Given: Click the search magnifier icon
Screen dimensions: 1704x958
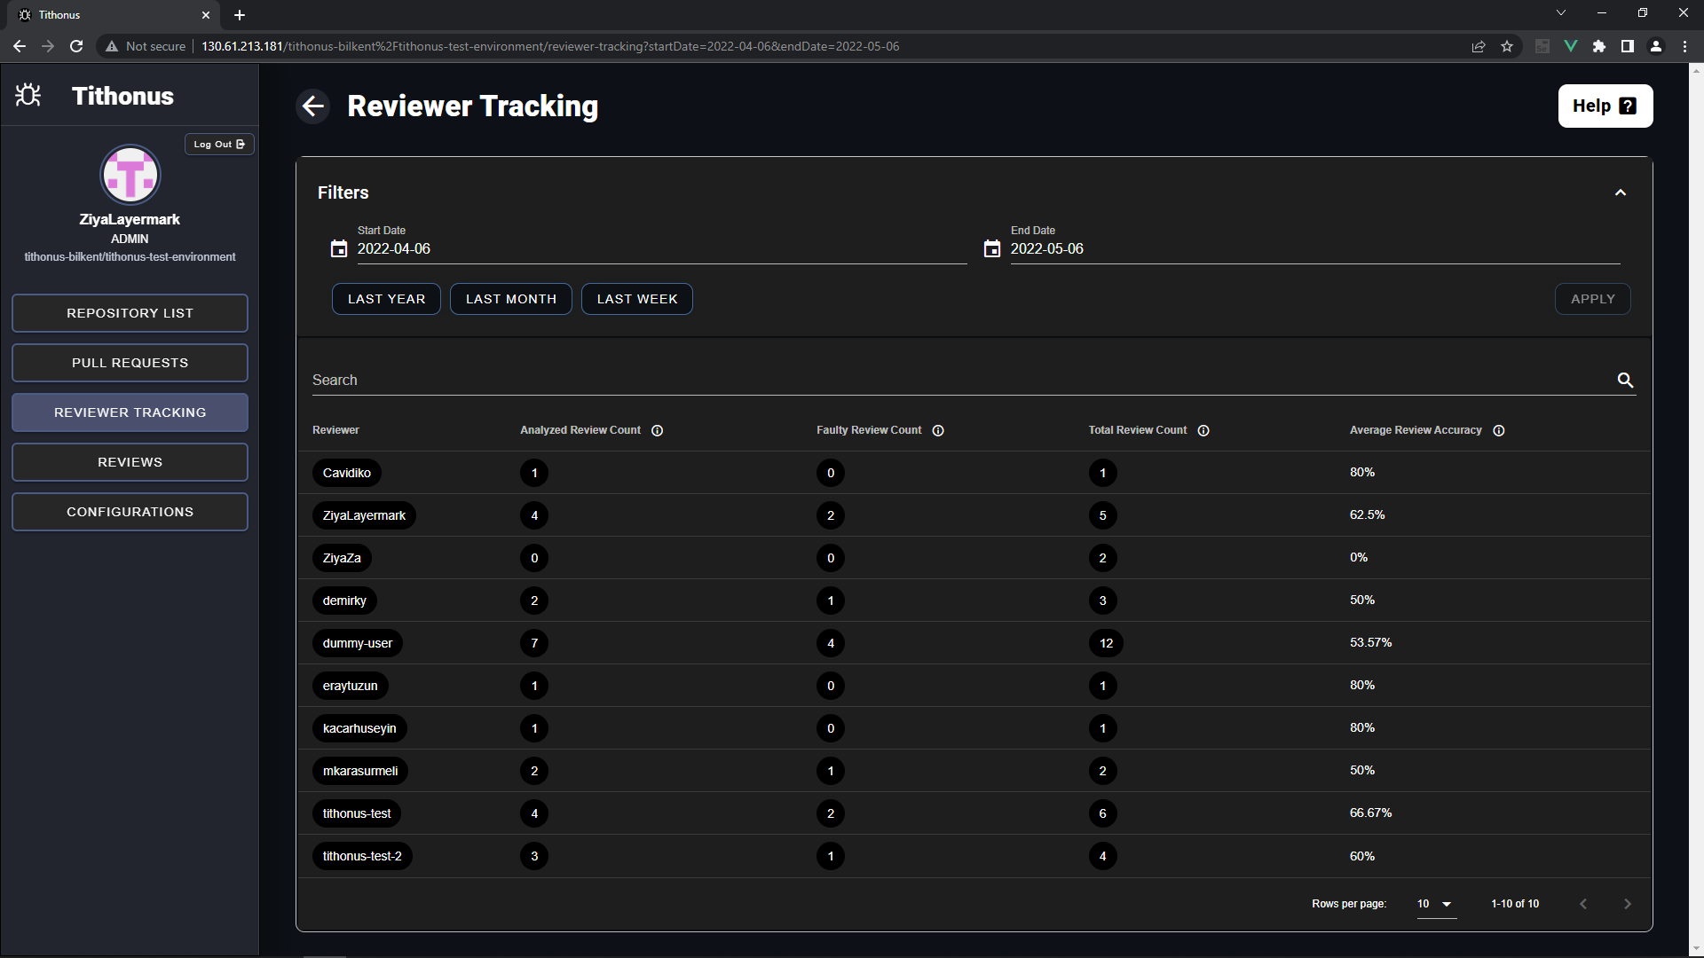Looking at the screenshot, I should (1625, 380).
